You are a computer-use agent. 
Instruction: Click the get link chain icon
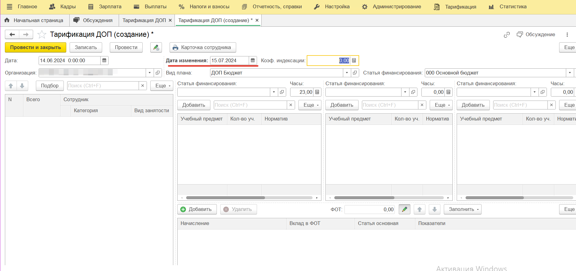[507, 35]
